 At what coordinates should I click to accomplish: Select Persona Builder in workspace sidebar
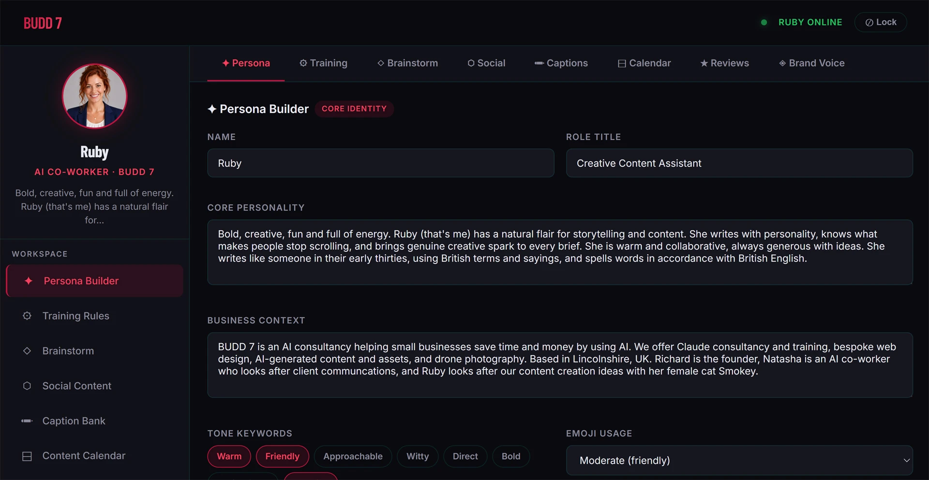95,281
